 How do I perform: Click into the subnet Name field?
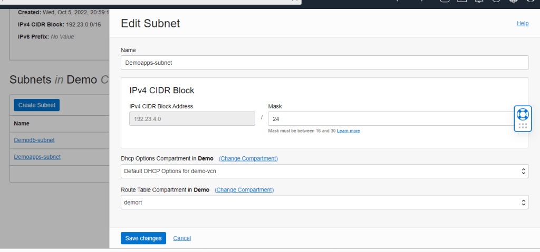click(324, 62)
